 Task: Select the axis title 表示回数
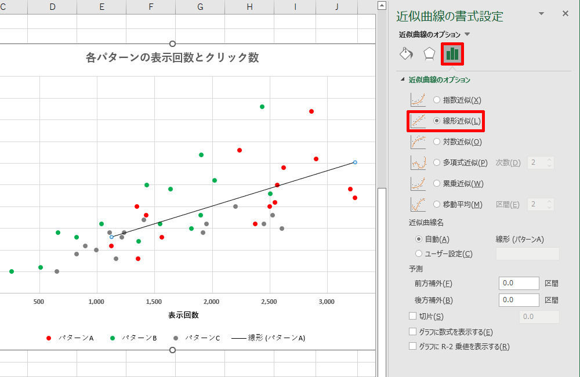183,315
